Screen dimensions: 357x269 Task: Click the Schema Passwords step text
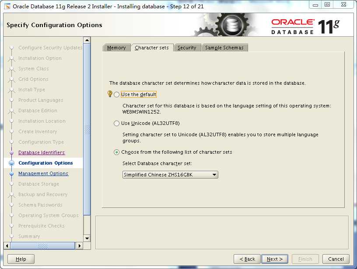click(x=40, y=205)
